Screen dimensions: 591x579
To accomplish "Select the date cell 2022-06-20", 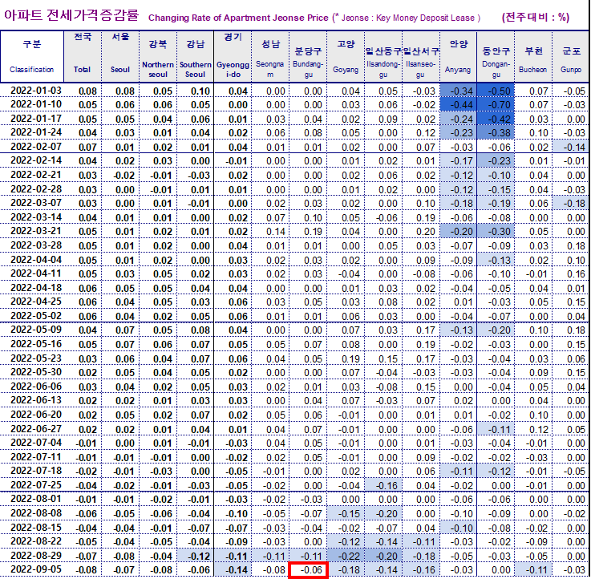I will 32,415.
